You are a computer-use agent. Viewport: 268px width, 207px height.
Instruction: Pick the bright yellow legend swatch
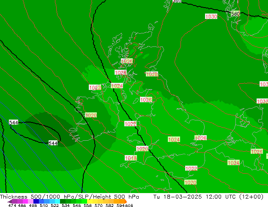coord(90,201)
